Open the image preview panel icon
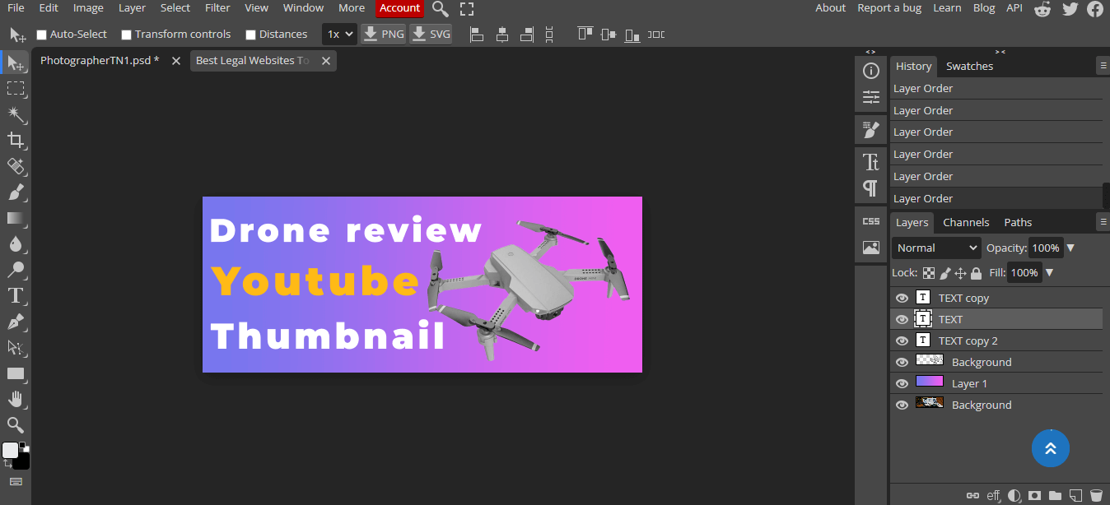This screenshot has height=505, width=1110. (x=870, y=248)
